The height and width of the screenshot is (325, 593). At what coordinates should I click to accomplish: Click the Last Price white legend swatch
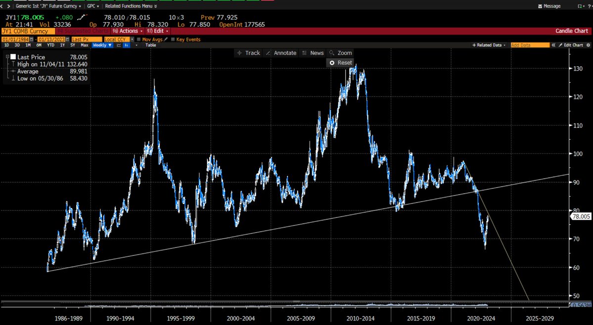[13, 57]
